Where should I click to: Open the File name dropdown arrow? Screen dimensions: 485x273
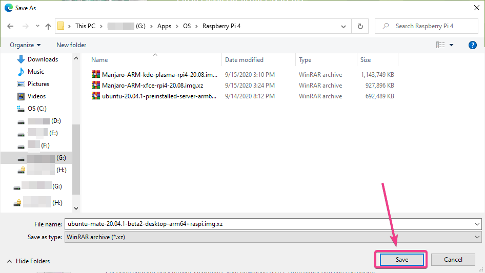coord(477,224)
